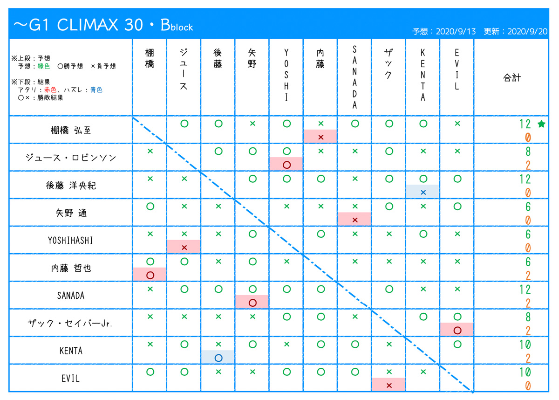Image resolution: width=559 pixels, height=400 pixels.
Task: Click 矢野 通's green ○ under 棚橋 column
Action: [150, 207]
